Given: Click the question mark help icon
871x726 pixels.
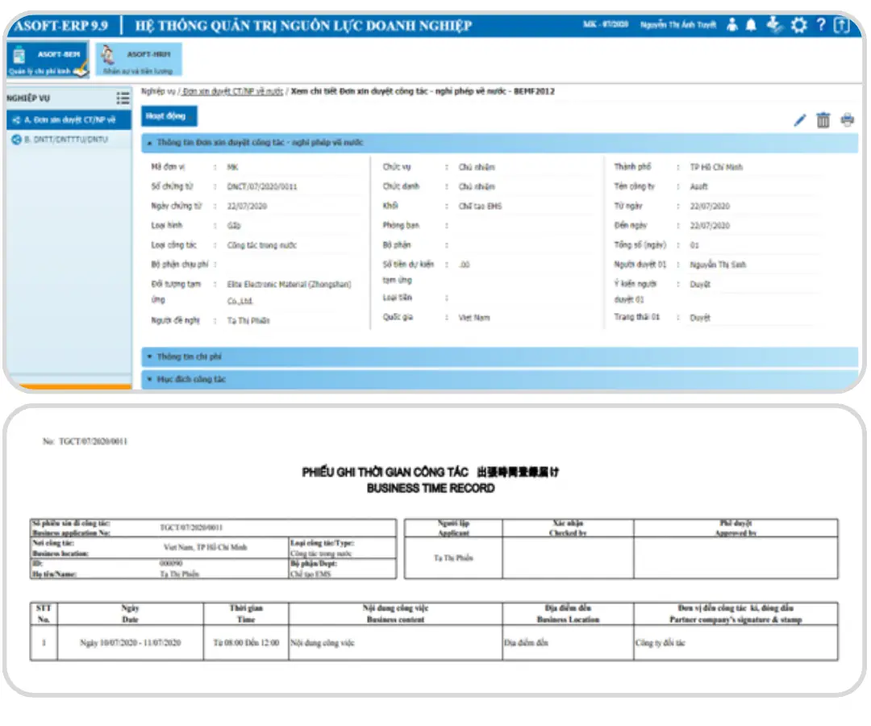Looking at the screenshot, I should tap(820, 26).
